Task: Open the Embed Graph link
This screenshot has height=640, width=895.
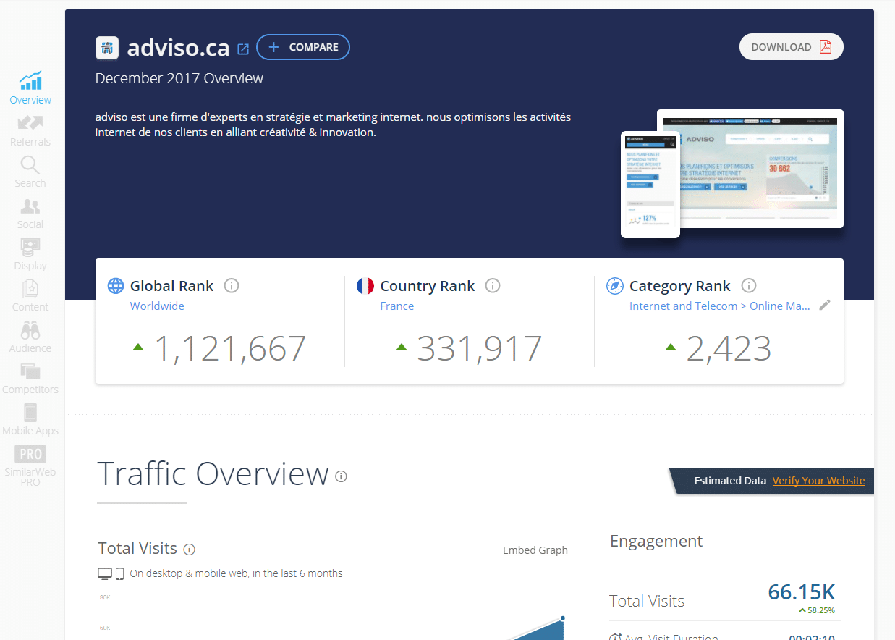Action: click(x=535, y=550)
